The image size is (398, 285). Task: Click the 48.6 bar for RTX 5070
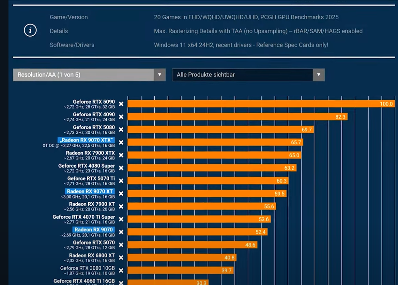tap(192, 245)
